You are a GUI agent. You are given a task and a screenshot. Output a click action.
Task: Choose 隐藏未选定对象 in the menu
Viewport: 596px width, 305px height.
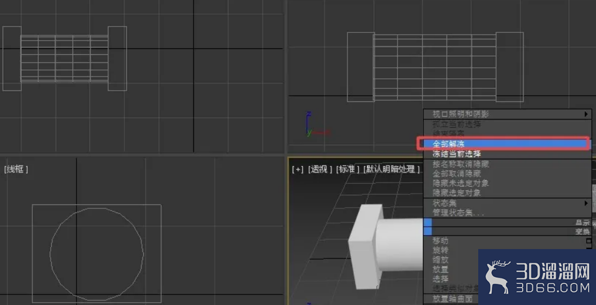pyautogui.click(x=507, y=183)
